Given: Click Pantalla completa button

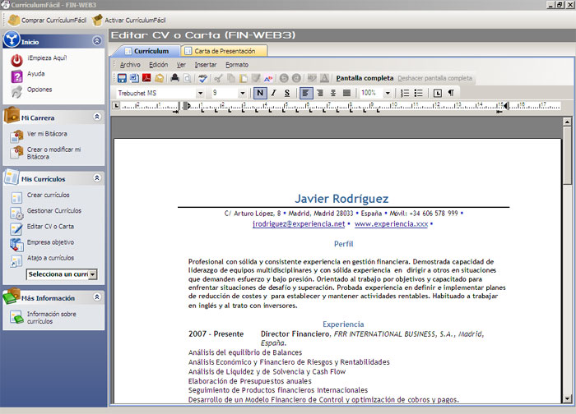Looking at the screenshot, I should tap(365, 78).
